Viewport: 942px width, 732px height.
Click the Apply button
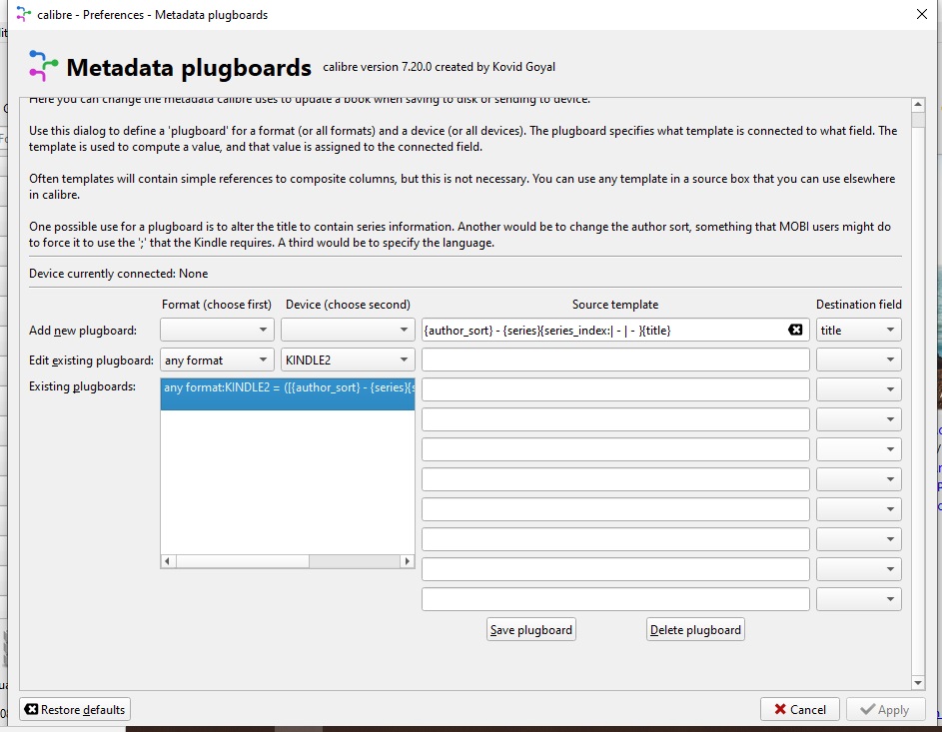[884, 709]
